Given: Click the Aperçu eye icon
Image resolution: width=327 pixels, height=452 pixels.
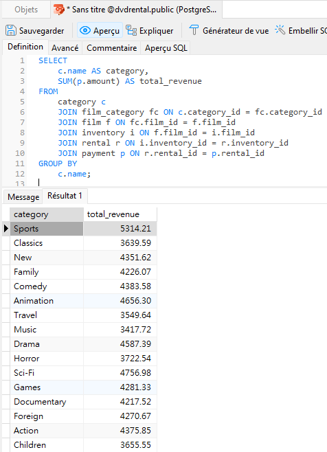Looking at the screenshot, I should [x=85, y=30].
